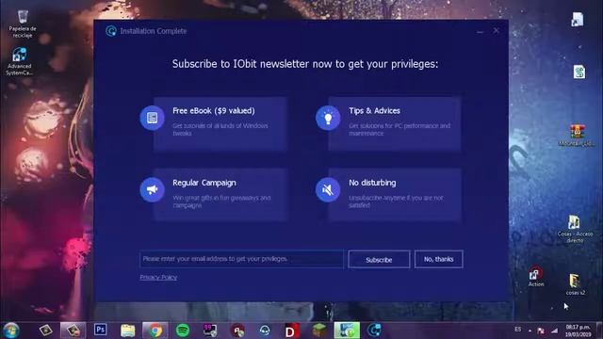603x339 pixels.
Task: Open Spotify from the taskbar
Action: [x=183, y=331]
